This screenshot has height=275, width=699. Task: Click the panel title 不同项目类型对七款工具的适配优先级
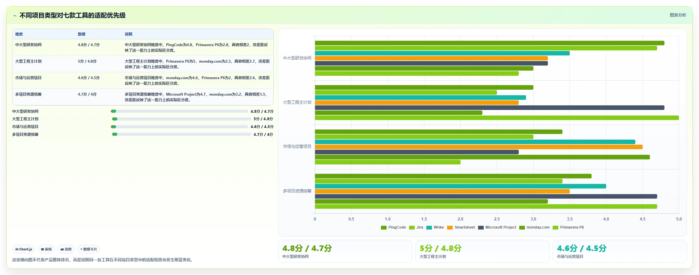coord(72,16)
